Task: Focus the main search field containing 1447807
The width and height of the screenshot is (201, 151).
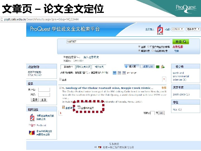Action: (119, 42)
